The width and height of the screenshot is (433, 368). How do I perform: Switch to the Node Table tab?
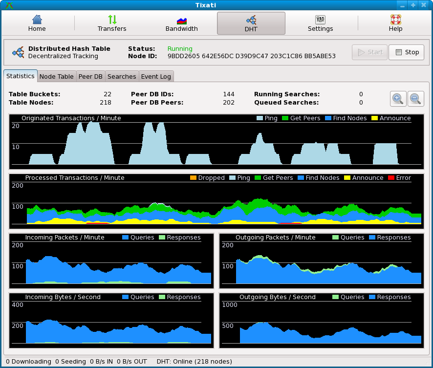pyautogui.click(x=56, y=77)
